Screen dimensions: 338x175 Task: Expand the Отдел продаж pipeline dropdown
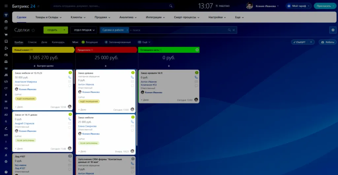(x=84, y=30)
